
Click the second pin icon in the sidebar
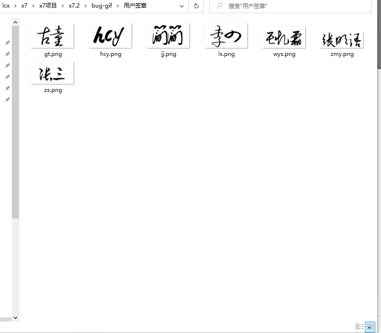(8, 54)
